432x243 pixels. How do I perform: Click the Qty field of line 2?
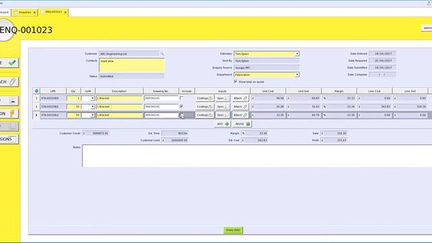(x=74, y=107)
